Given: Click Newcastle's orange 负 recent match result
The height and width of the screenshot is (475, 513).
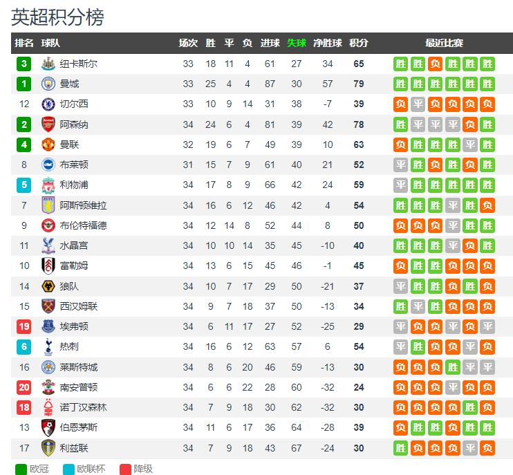Looking at the screenshot, I should click(x=435, y=64).
